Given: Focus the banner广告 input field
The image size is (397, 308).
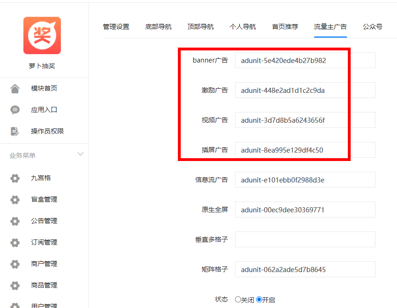Looking at the screenshot, I should [305, 60].
